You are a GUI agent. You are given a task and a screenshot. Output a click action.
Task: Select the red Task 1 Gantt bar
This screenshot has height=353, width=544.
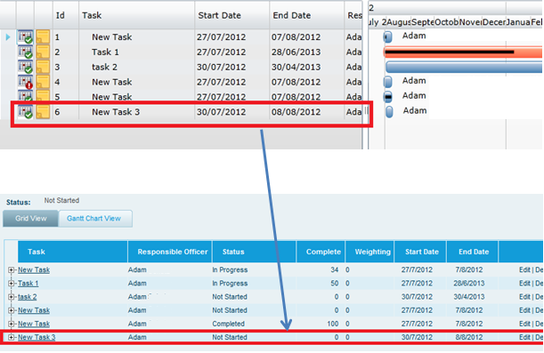463,52
